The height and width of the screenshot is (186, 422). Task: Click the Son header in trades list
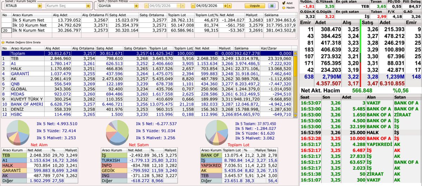pos(331,97)
